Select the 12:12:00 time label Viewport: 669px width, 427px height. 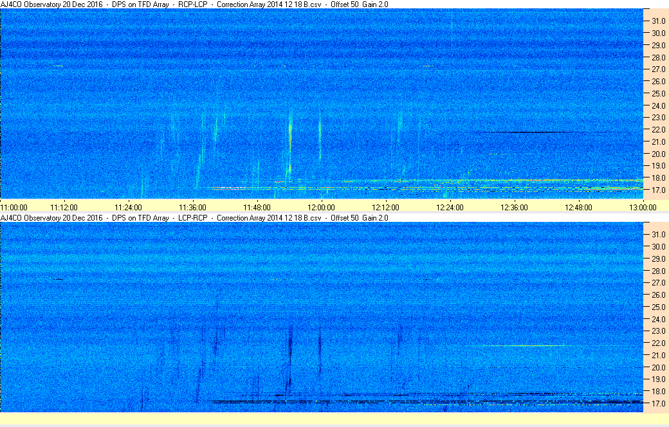[x=386, y=208]
